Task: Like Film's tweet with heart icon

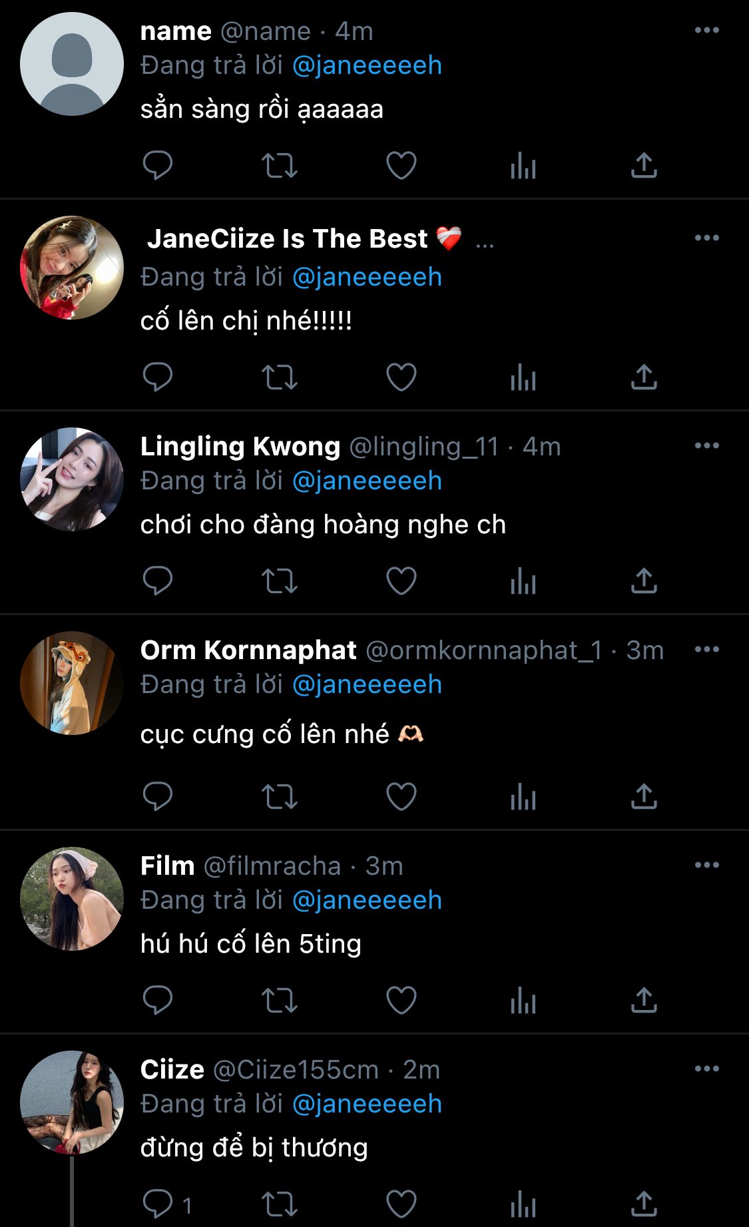Action: click(x=401, y=1001)
